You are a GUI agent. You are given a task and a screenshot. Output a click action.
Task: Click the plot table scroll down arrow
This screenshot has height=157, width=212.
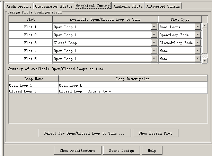[x=205, y=61]
